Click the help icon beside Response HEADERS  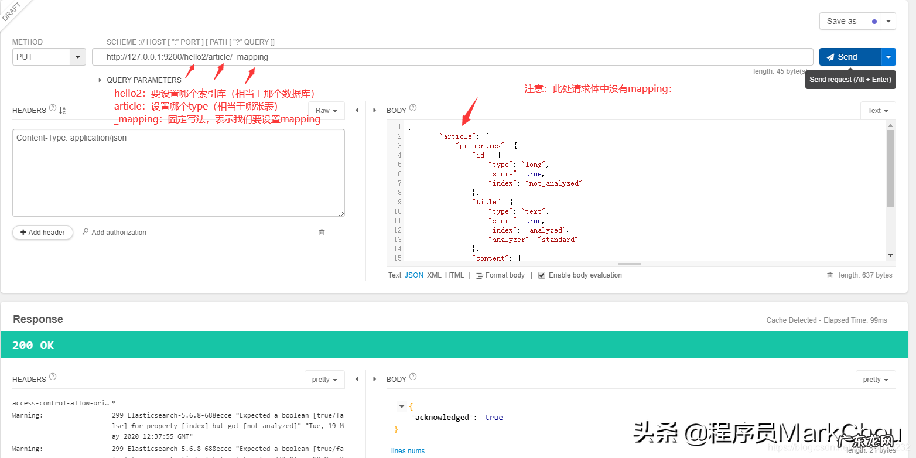point(53,377)
